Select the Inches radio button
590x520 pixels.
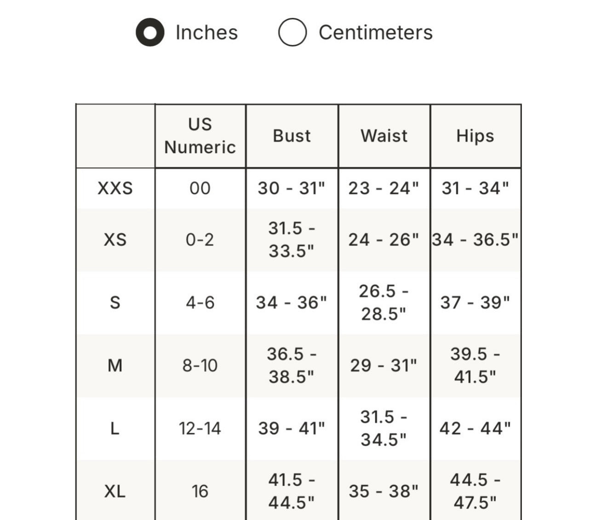(150, 33)
